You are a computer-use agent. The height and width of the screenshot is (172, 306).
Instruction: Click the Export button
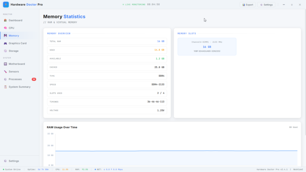247,5
